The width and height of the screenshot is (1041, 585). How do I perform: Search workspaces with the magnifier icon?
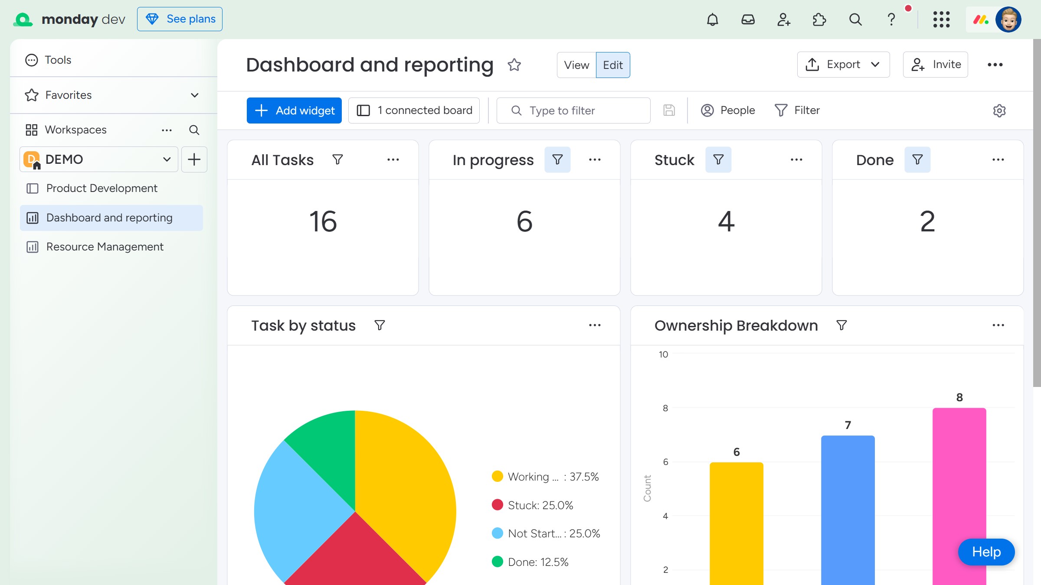click(x=194, y=130)
